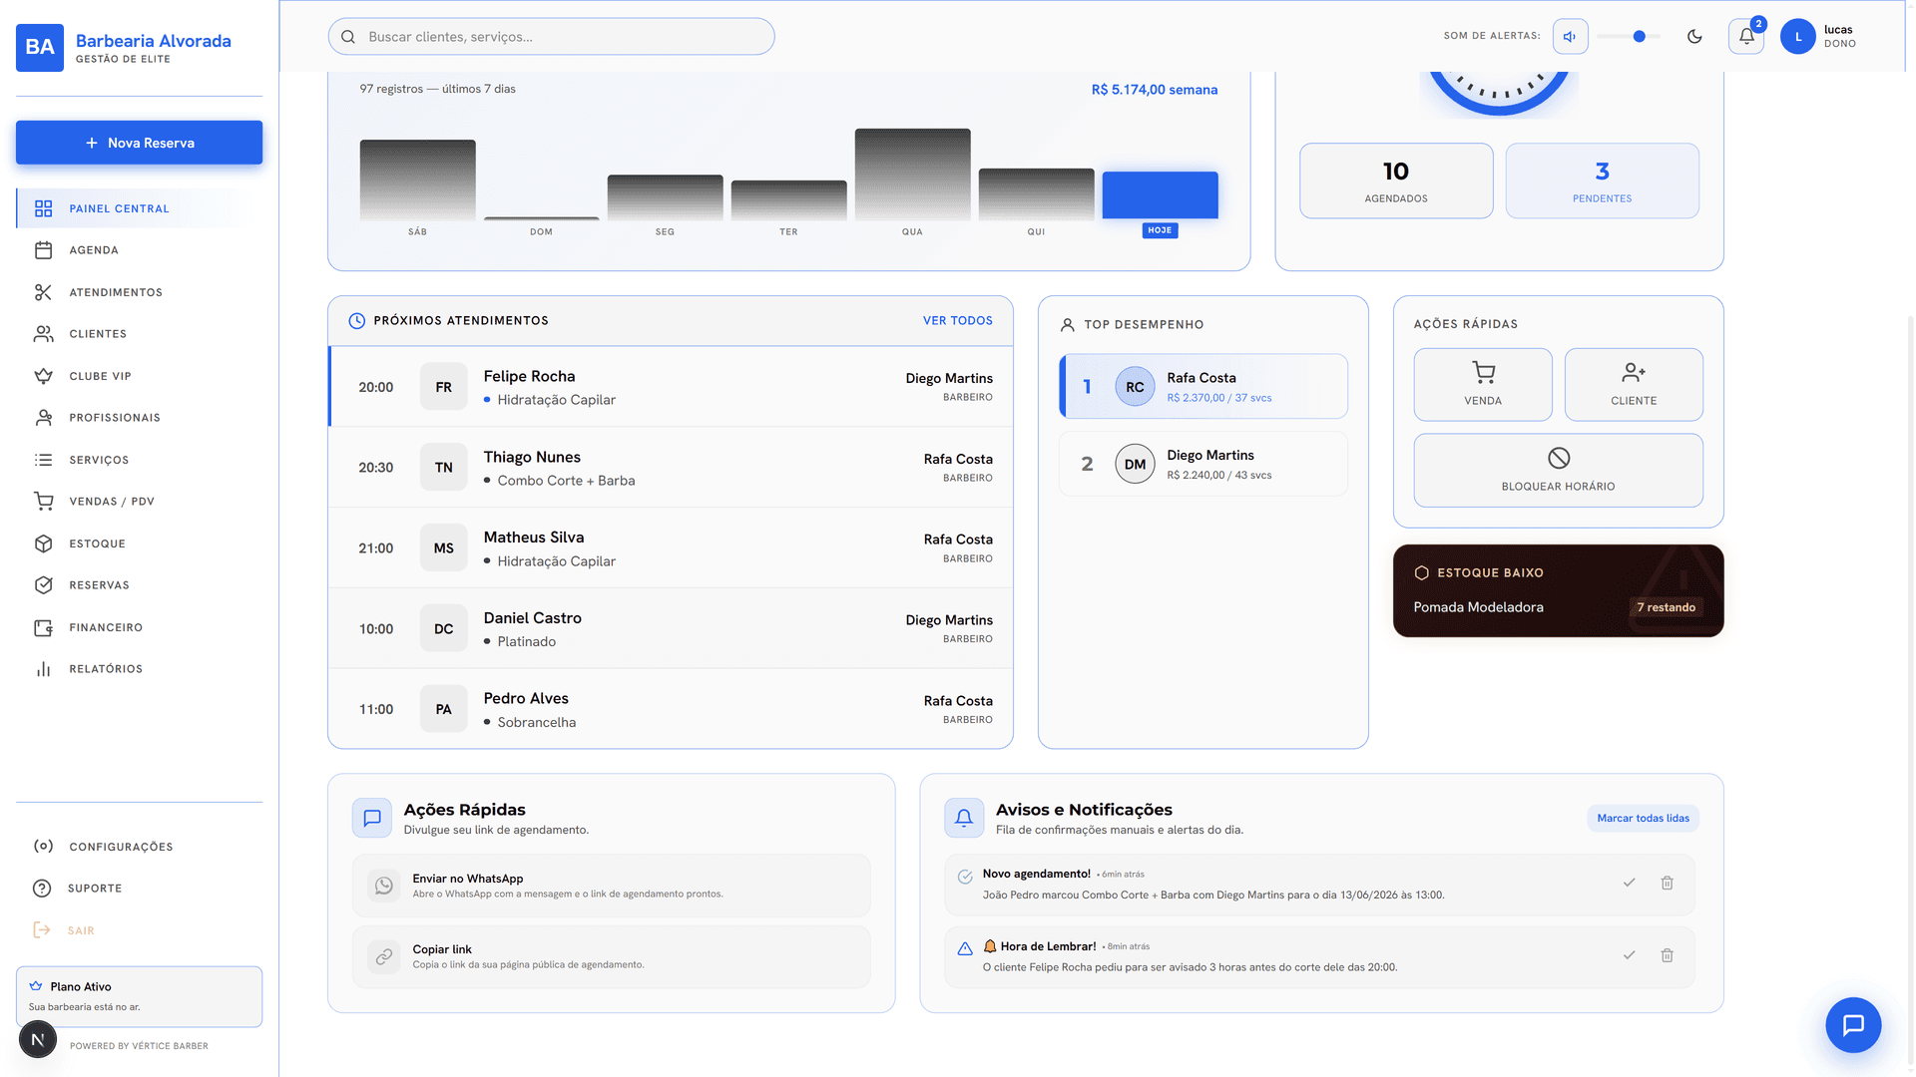Viewport: 1916px width, 1077px height.
Task: Select the HOJE bar in the chart
Action: (x=1160, y=195)
